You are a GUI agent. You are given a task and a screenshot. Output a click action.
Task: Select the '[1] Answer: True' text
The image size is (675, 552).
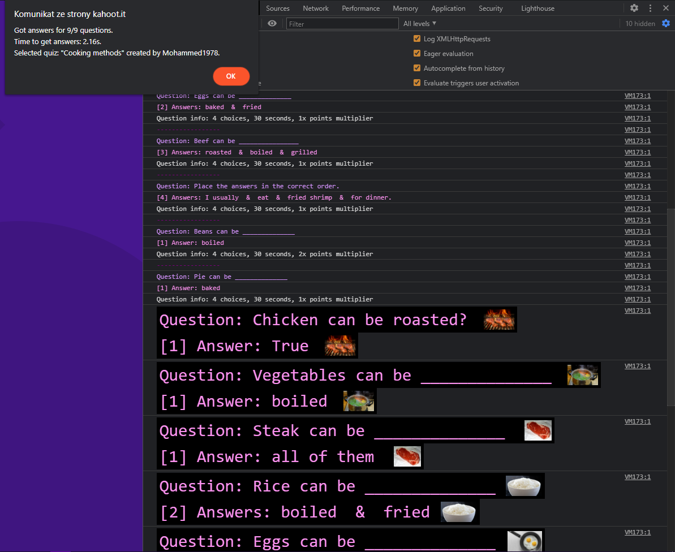pos(234,346)
